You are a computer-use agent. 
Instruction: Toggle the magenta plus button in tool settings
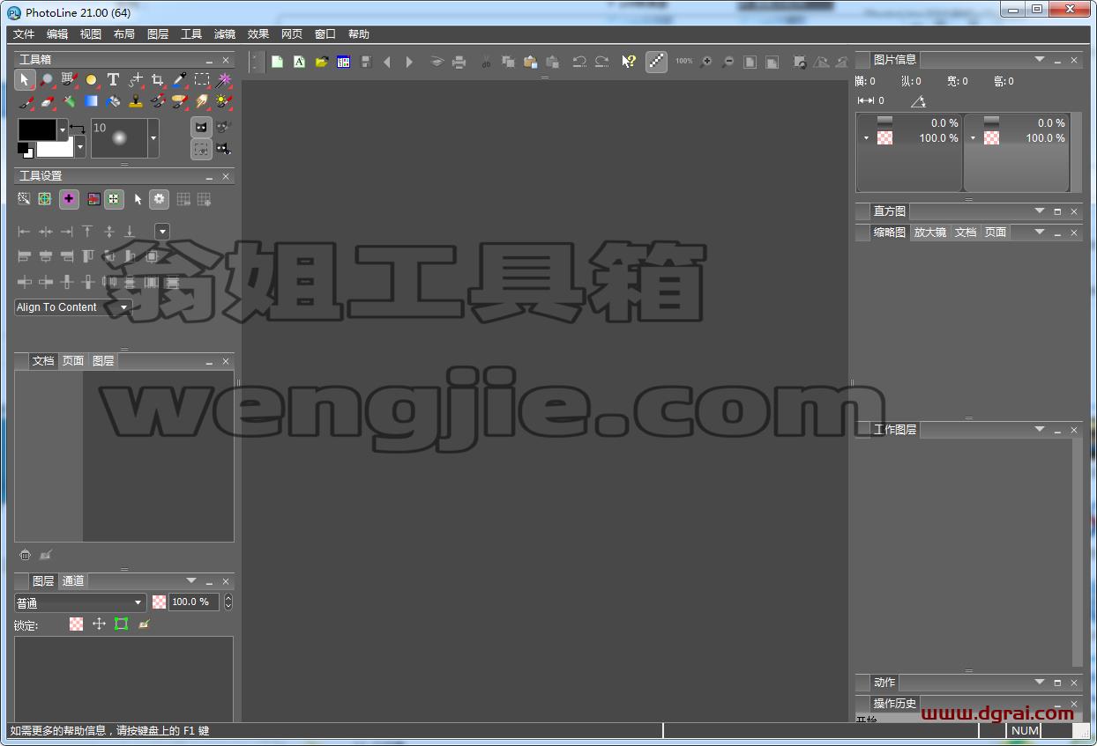69,199
